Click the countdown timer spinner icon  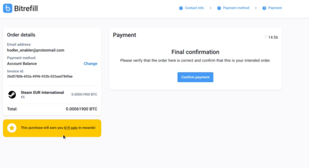265,37
